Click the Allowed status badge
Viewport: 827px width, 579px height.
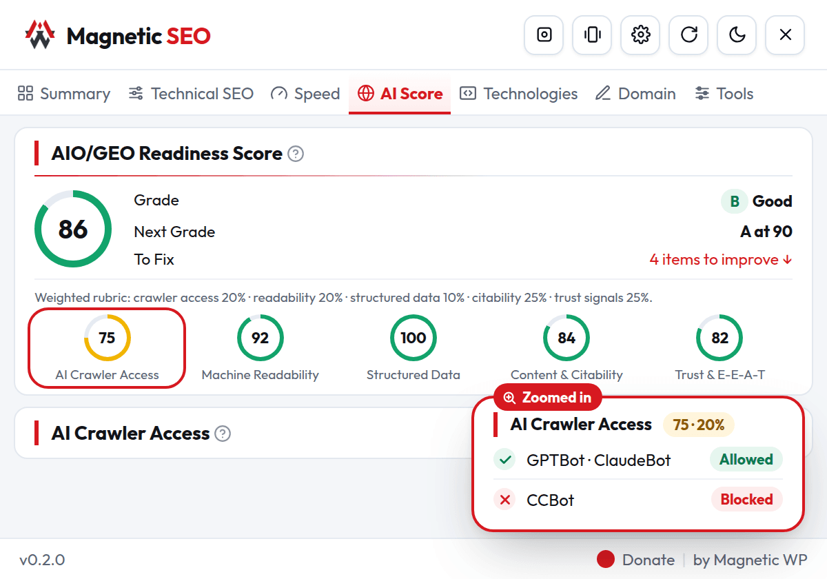[x=746, y=460]
